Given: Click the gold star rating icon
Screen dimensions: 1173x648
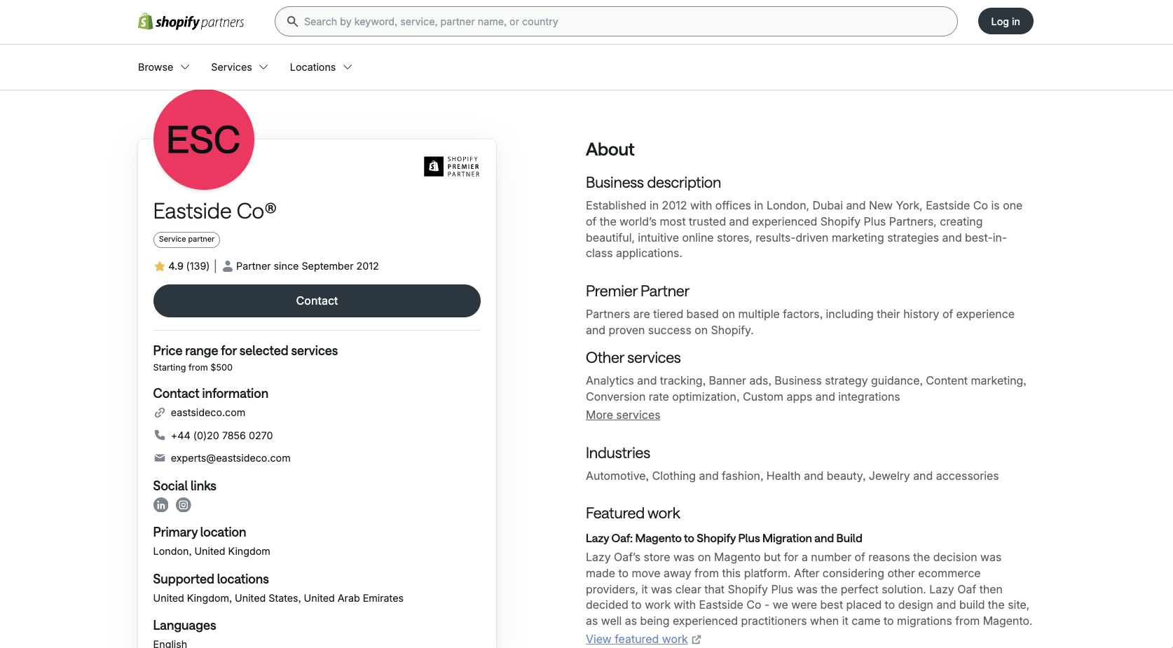Looking at the screenshot, I should 160,266.
